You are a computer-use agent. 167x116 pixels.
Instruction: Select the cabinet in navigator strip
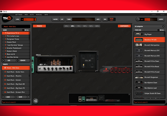[x=101, y=98]
